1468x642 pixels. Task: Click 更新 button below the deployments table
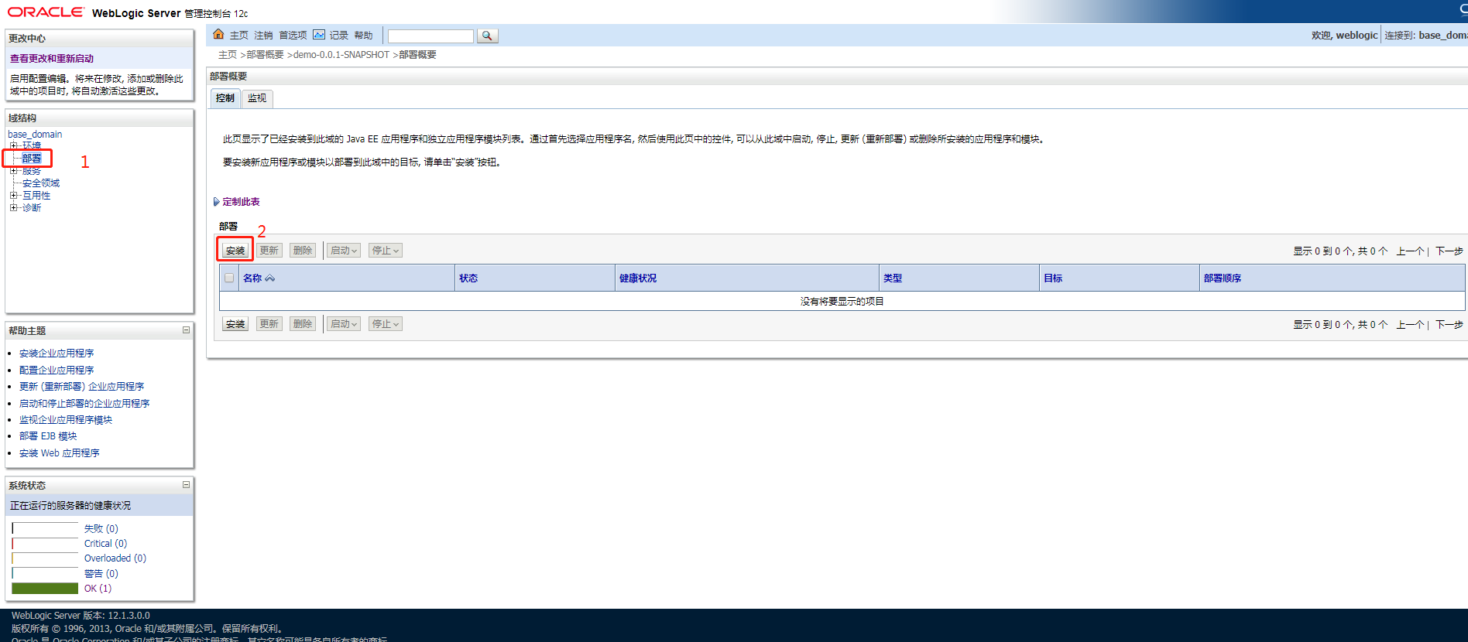coord(269,324)
